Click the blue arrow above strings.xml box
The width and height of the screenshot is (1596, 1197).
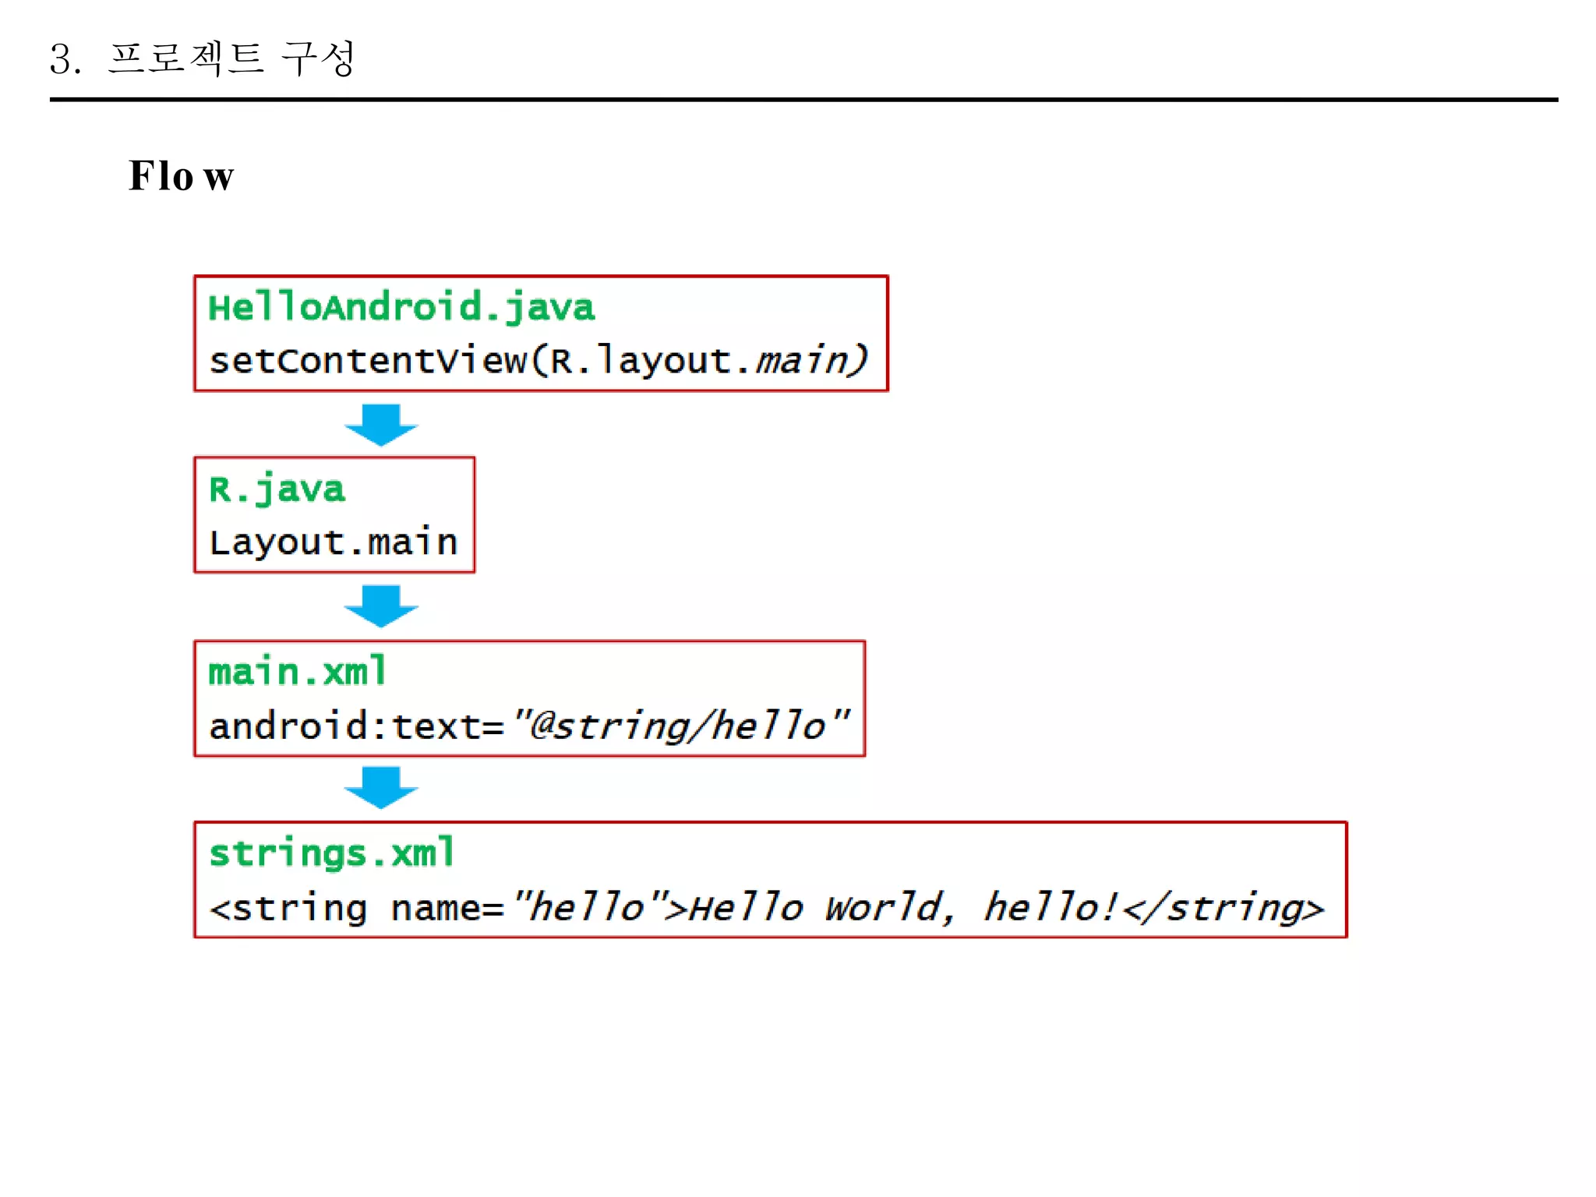[x=381, y=787]
